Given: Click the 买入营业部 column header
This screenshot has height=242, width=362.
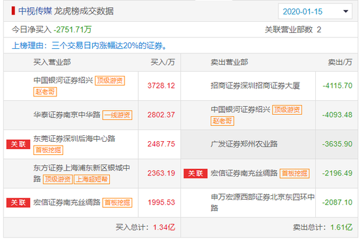Looking at the screenshot, I should pyautogui.click(x=52, y=62).
